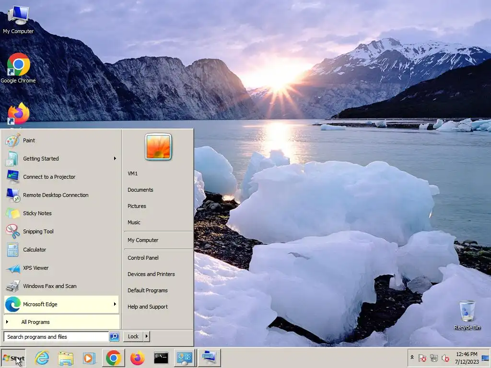Launch Connect to a Projector
The height and width of the screenshot is (368, 491).
61,177
